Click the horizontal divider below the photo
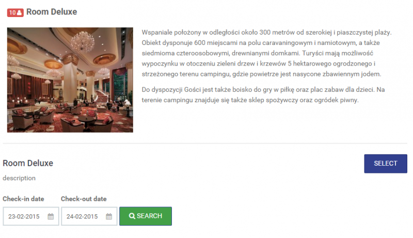Image resolution: width=413 pixels, height=238 pixels. tap(205, 144)
